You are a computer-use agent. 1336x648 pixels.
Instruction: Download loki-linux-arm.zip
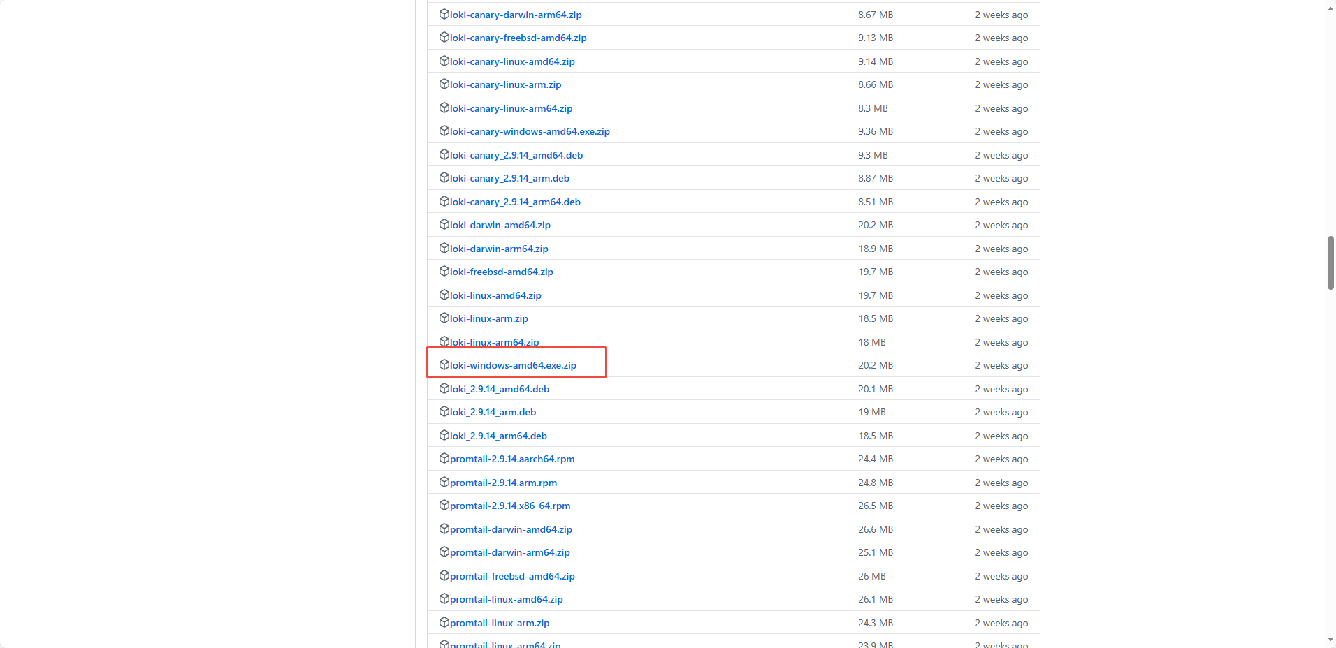[x=489, y=319]
